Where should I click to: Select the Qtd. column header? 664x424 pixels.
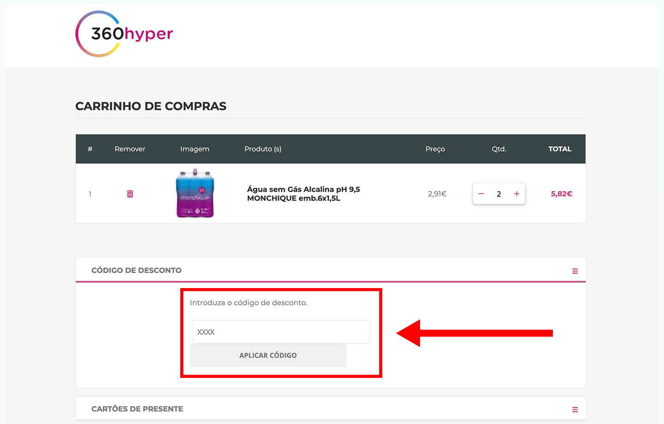(x=499, y=149)
